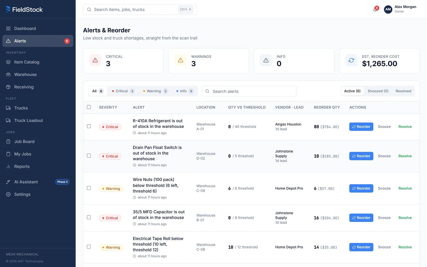Go to Warehouse in the sidebar

tap(38, 74)
